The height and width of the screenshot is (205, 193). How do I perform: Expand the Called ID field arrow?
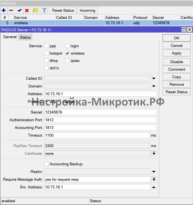click(x=154, y=79)
